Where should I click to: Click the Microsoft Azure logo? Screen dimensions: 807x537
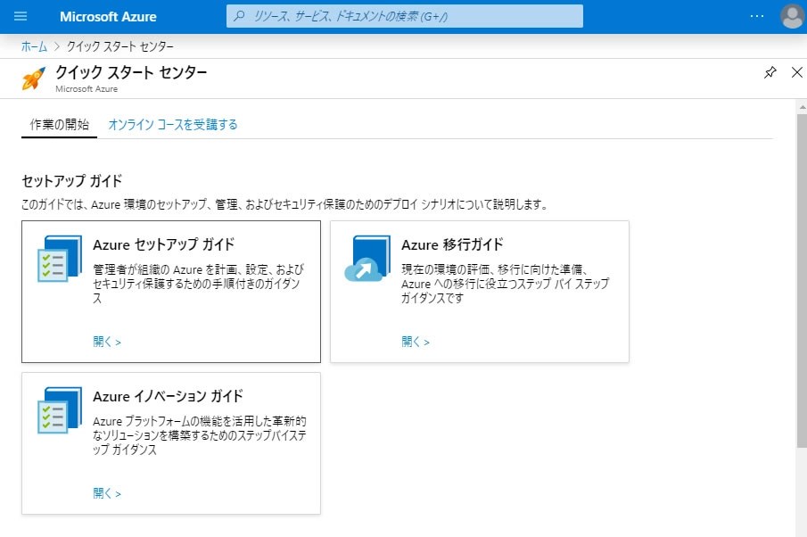coord(107,15)
